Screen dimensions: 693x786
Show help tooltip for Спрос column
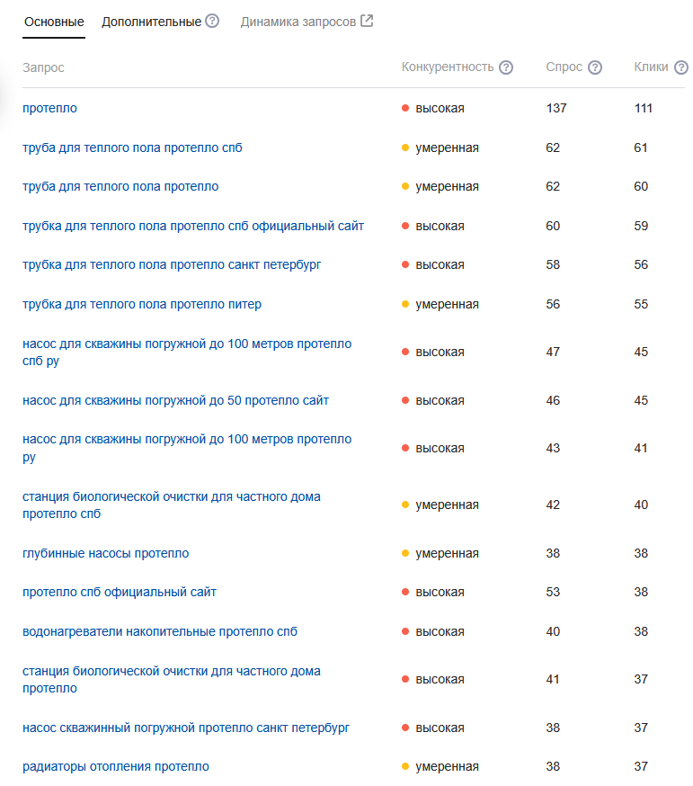pos(595,67)
